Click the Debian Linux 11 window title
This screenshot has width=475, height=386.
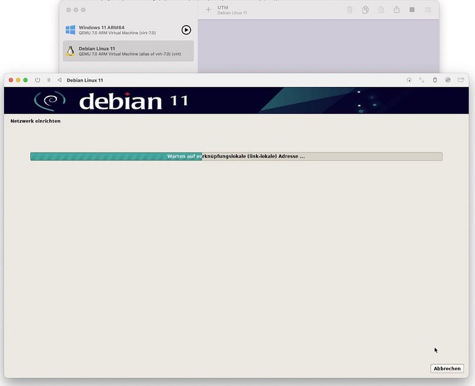(85, 80)
